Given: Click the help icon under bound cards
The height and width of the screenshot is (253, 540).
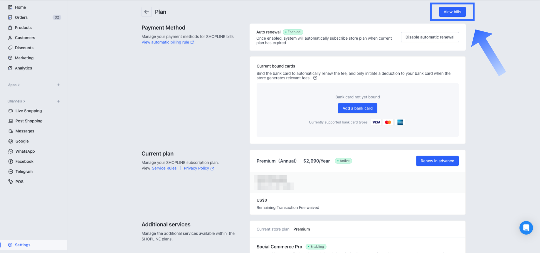Looking at the screenshot, I should (x=315, y=78).
